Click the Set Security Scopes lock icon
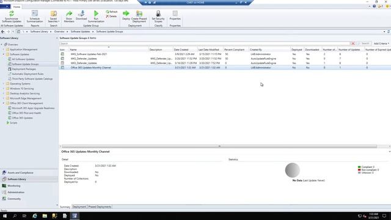Viewport: 391px width, 220px height. (x=158, y=13)
